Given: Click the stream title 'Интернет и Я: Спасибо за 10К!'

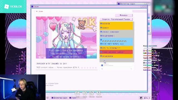Looking at the screenshot, I should (52, 64).
